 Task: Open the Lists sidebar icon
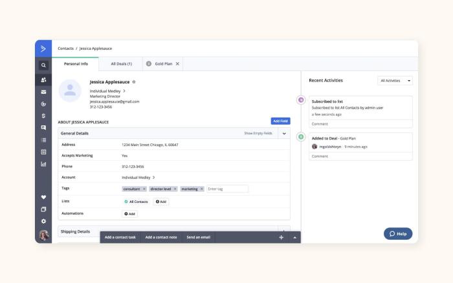click(x=43, y=140)
